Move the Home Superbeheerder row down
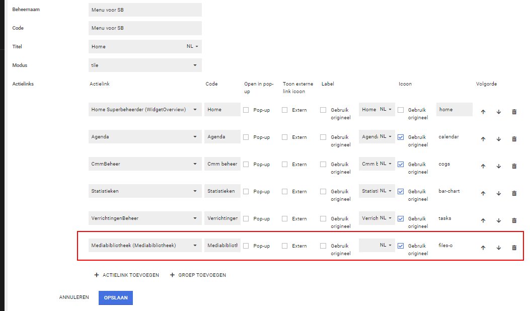The image size is (530, 311). click(x=498, y=112)
